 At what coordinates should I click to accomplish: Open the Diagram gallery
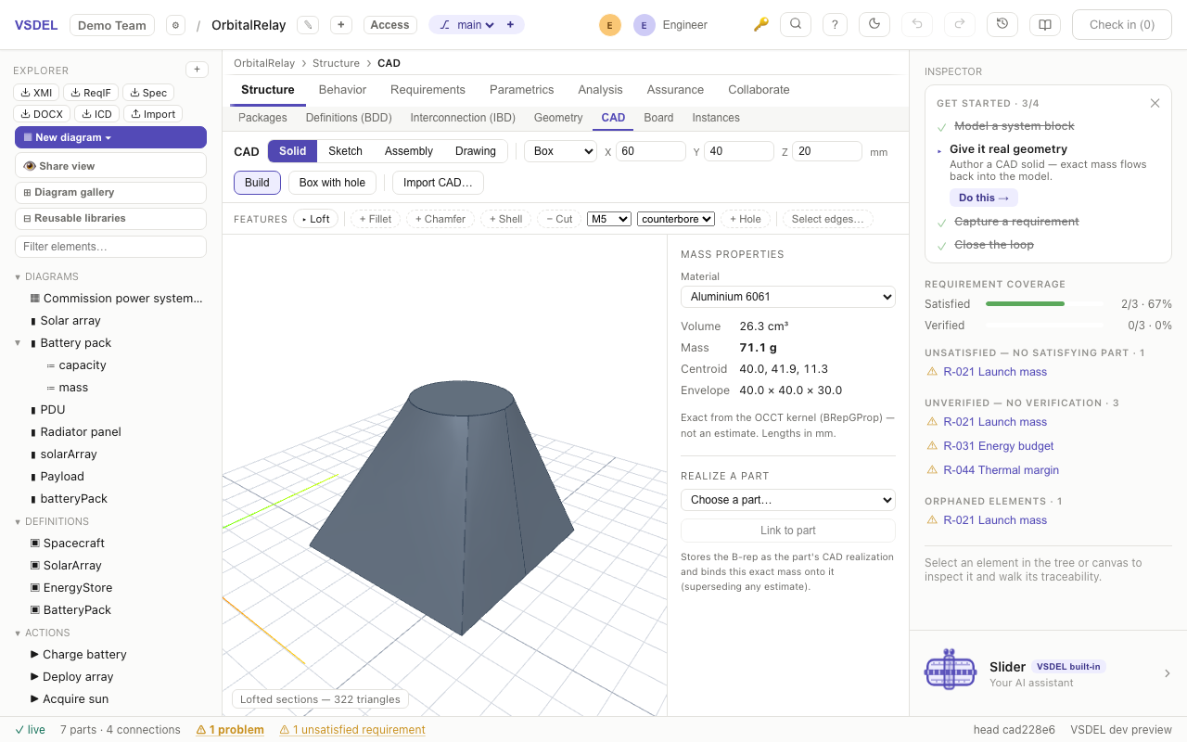(x=110, y=192)
